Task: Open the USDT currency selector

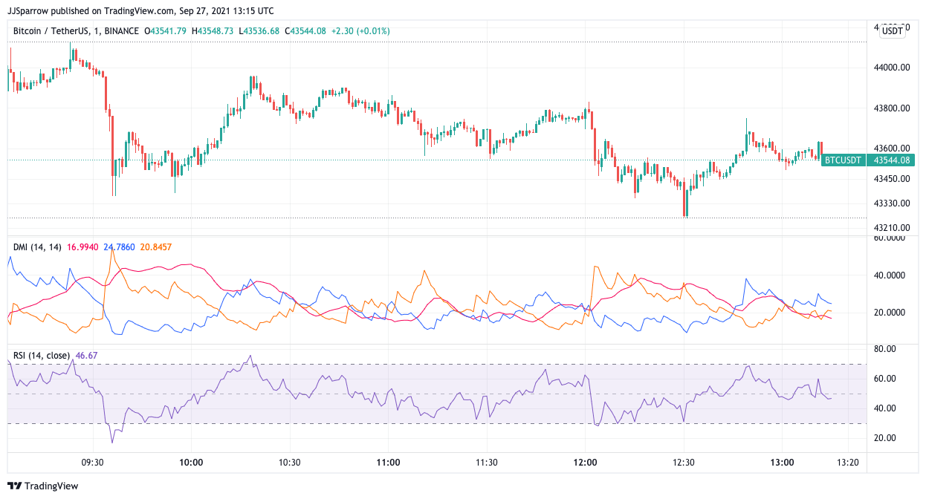Action: click(x=892, y=30)
